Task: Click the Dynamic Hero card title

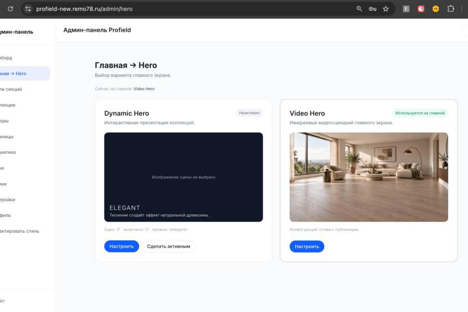Action: (126, 113)
